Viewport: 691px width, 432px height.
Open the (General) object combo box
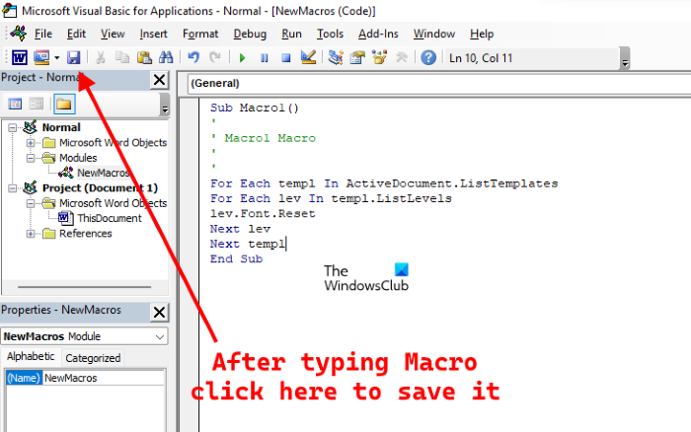439,83
